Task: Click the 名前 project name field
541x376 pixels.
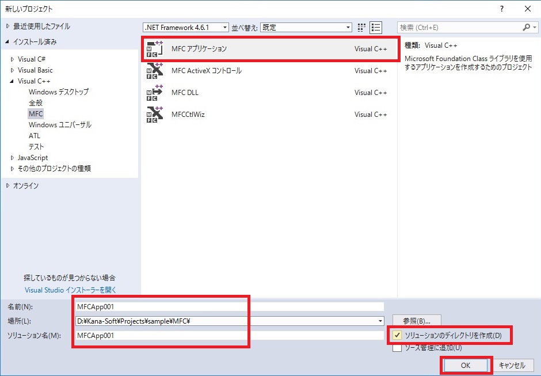Action: [x=230, y=306]
